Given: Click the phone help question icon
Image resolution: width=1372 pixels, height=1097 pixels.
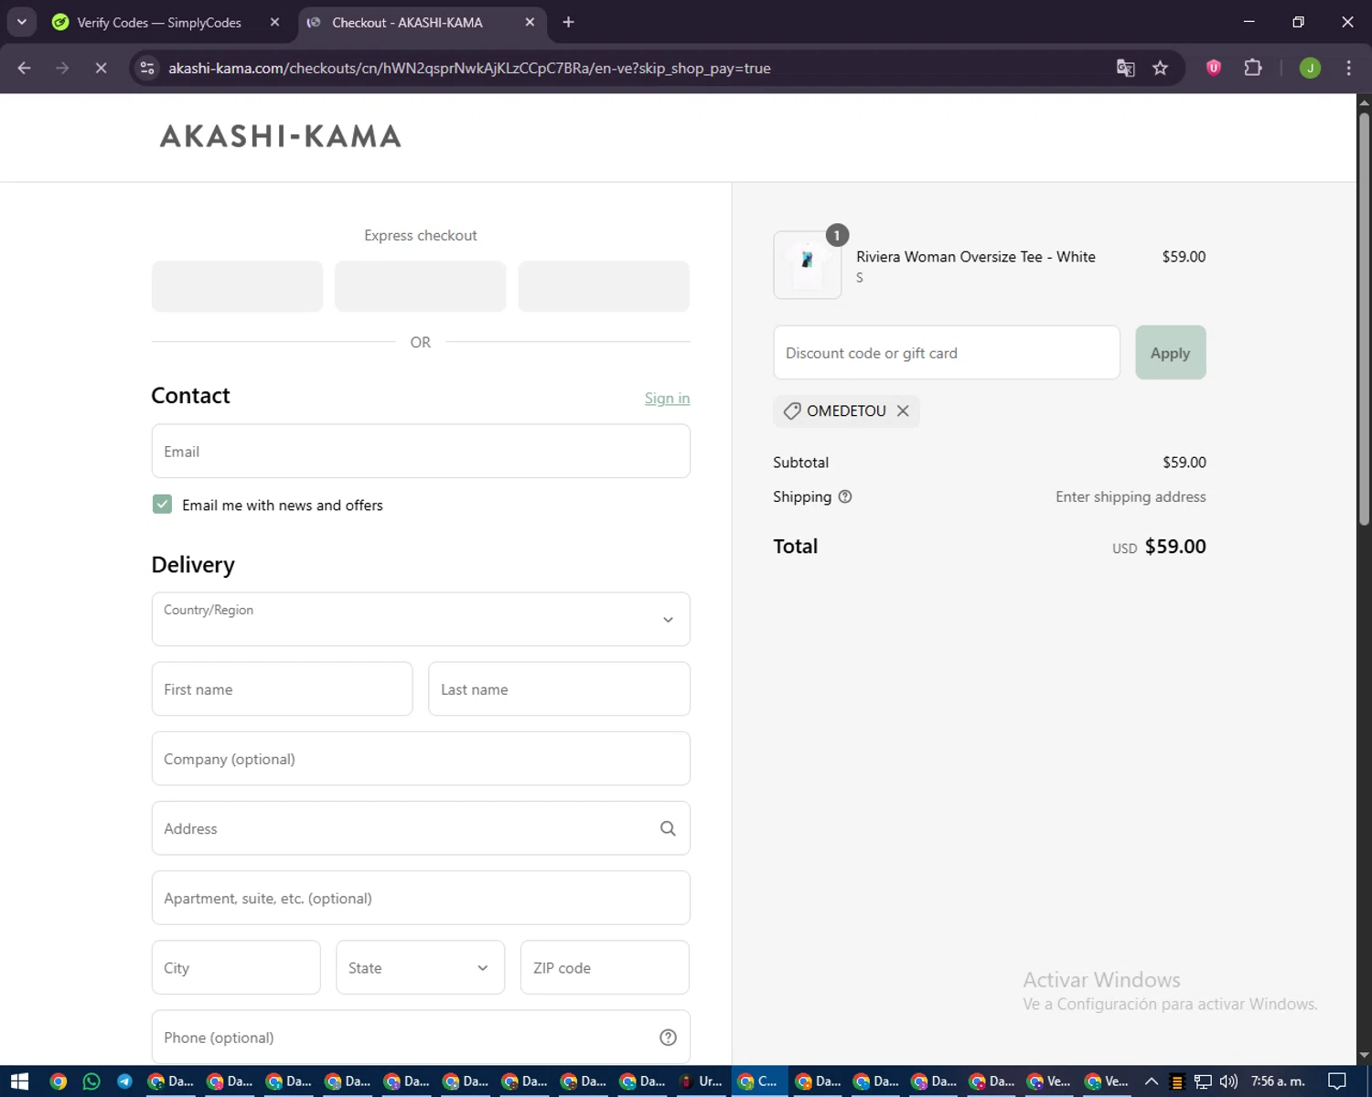Looking at the screenshot, I should coord(668,1037).
